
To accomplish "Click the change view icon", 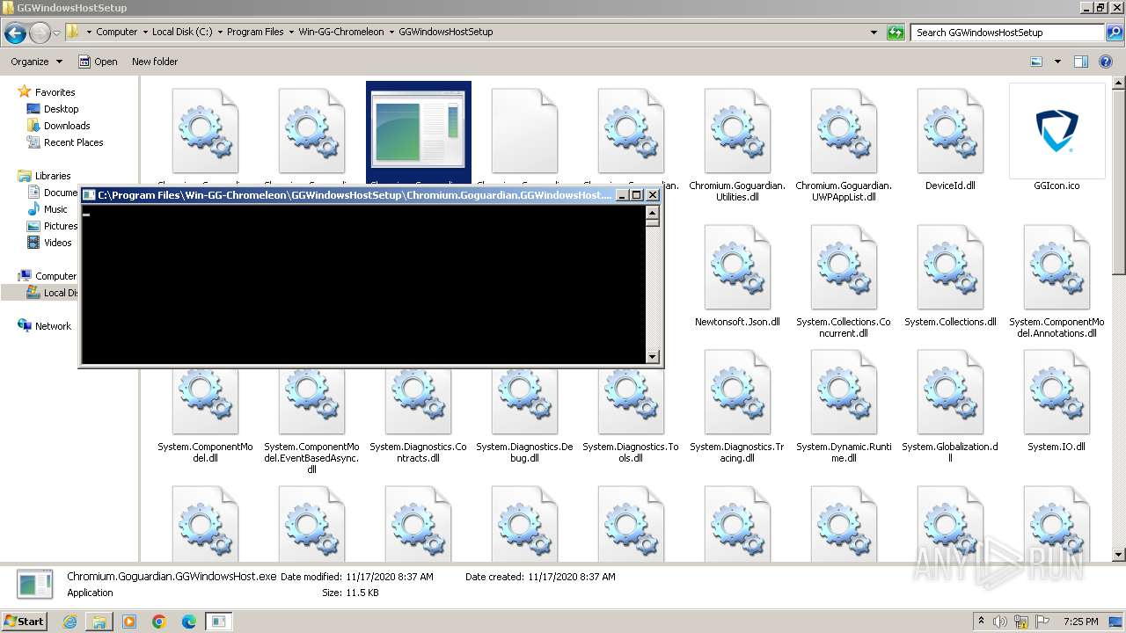I will [x=1036, y=62].
